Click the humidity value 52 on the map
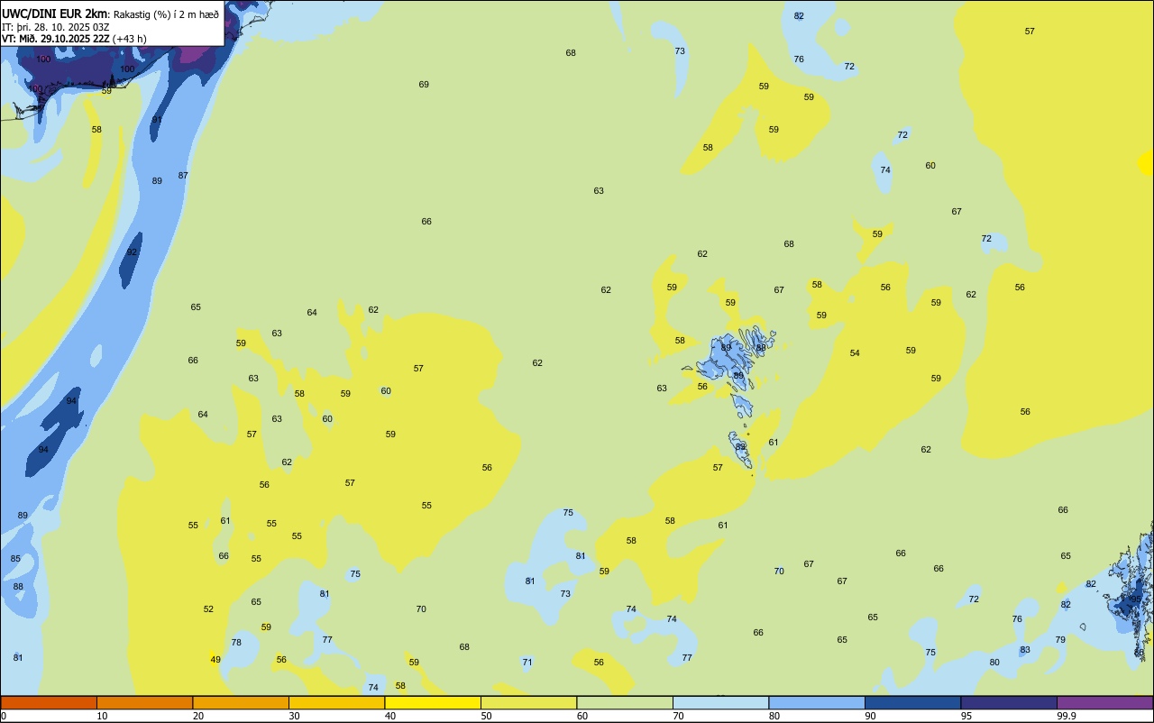Viewport: 1154px width, 723px height. [208, 609]
